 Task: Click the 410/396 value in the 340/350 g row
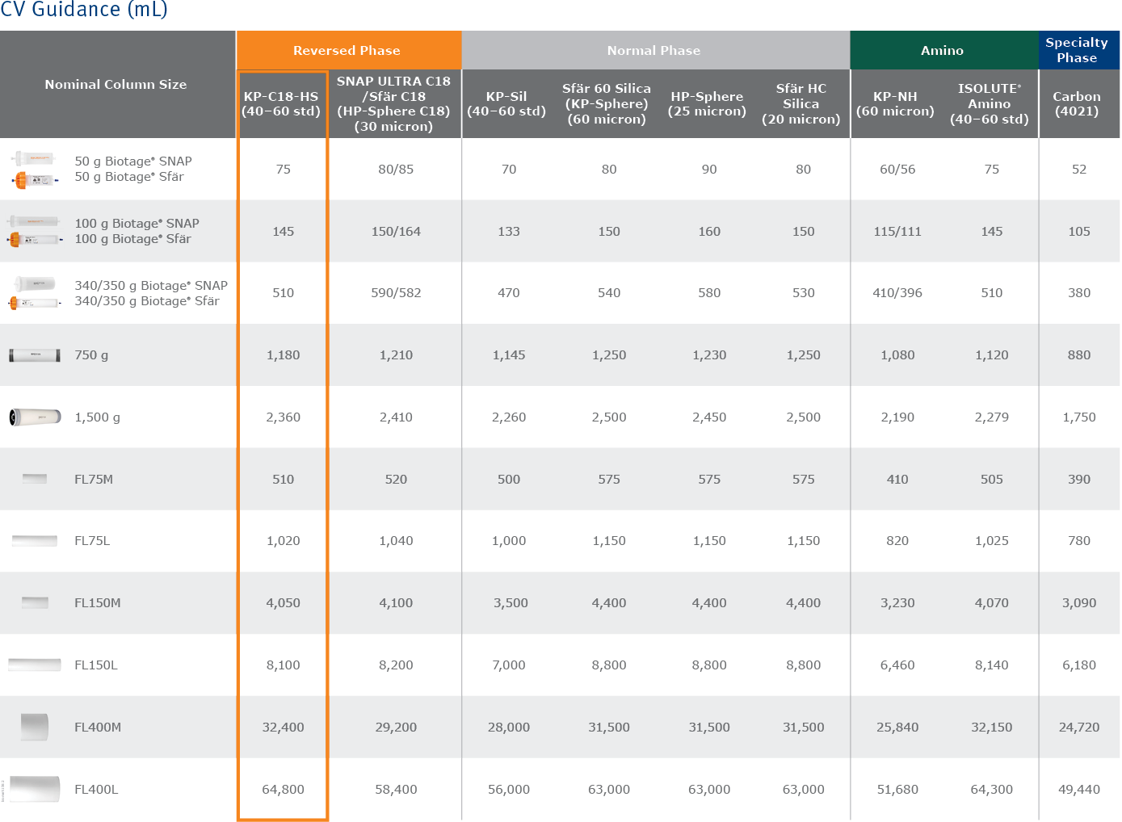897,292
